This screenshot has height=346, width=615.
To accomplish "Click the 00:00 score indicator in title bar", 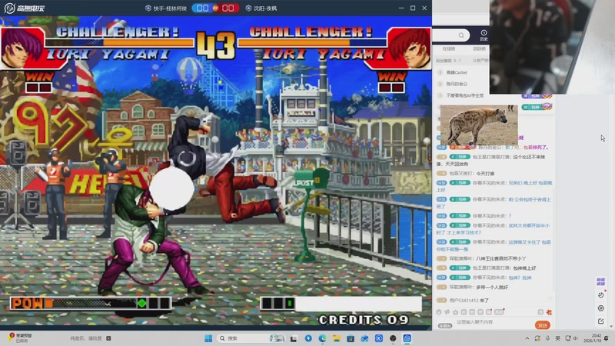I will coord(215,8).
